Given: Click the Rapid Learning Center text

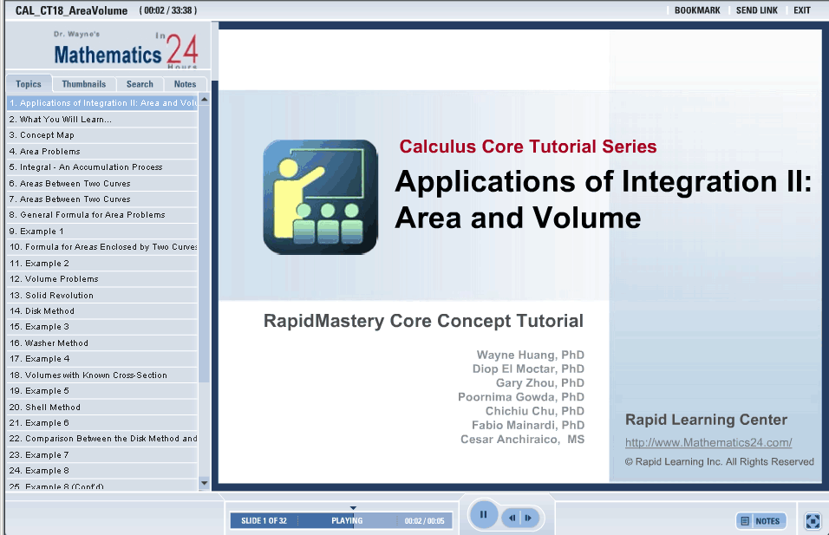Looking at the screenshot, I should [x=706, y=420].
